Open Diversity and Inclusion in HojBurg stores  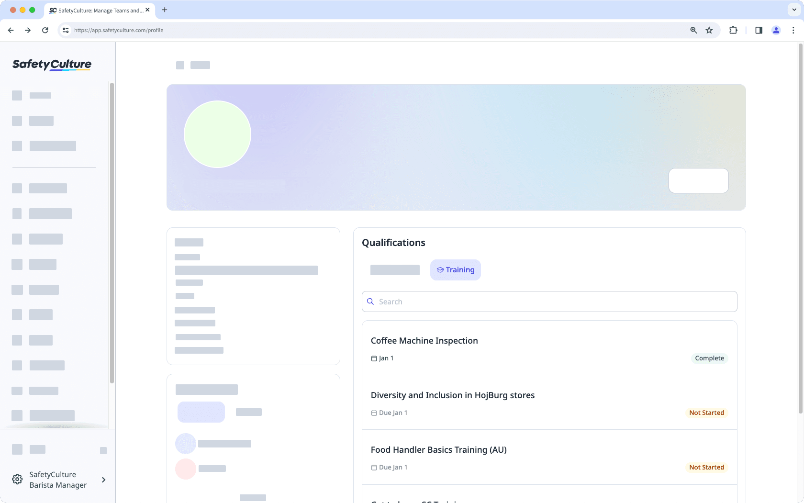click(452, 395)
